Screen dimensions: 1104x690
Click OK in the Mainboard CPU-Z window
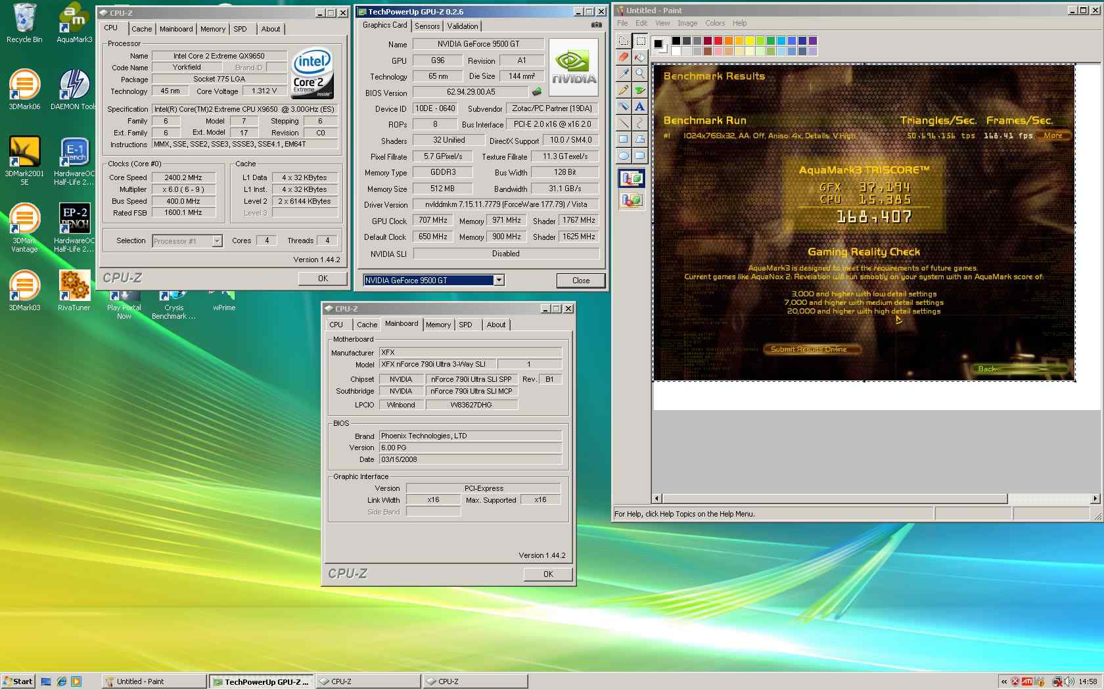(548, 574)
